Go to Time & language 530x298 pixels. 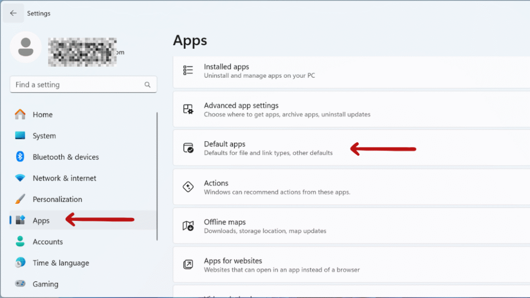[83, 263]
